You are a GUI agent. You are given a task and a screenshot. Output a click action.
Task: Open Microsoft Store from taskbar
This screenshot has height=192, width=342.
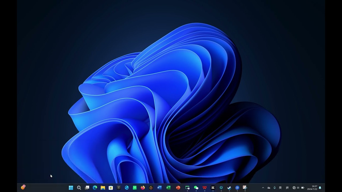tap(111, 188)
